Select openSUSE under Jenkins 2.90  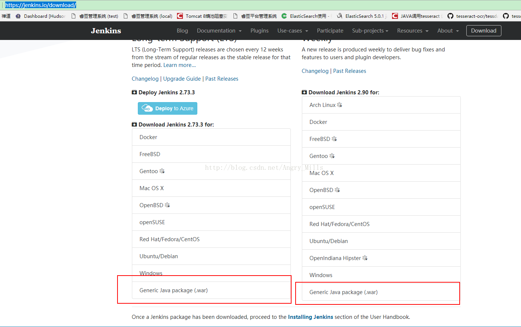[381, 207]
